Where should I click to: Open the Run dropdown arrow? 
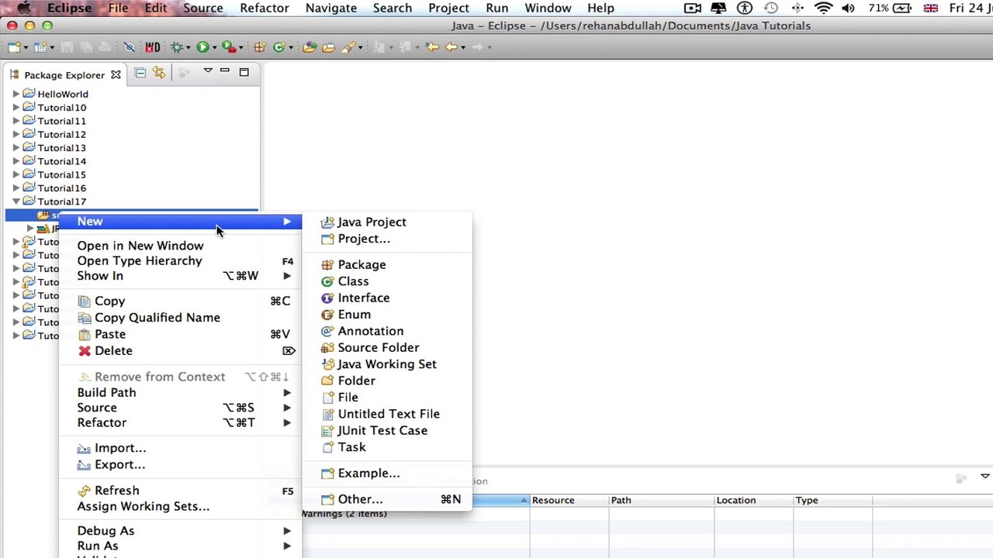[x=214, y=47]
